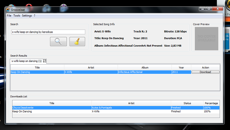Open the Settings menu
The width and height of the screenshot is (230, 130).
coord(27,15)
